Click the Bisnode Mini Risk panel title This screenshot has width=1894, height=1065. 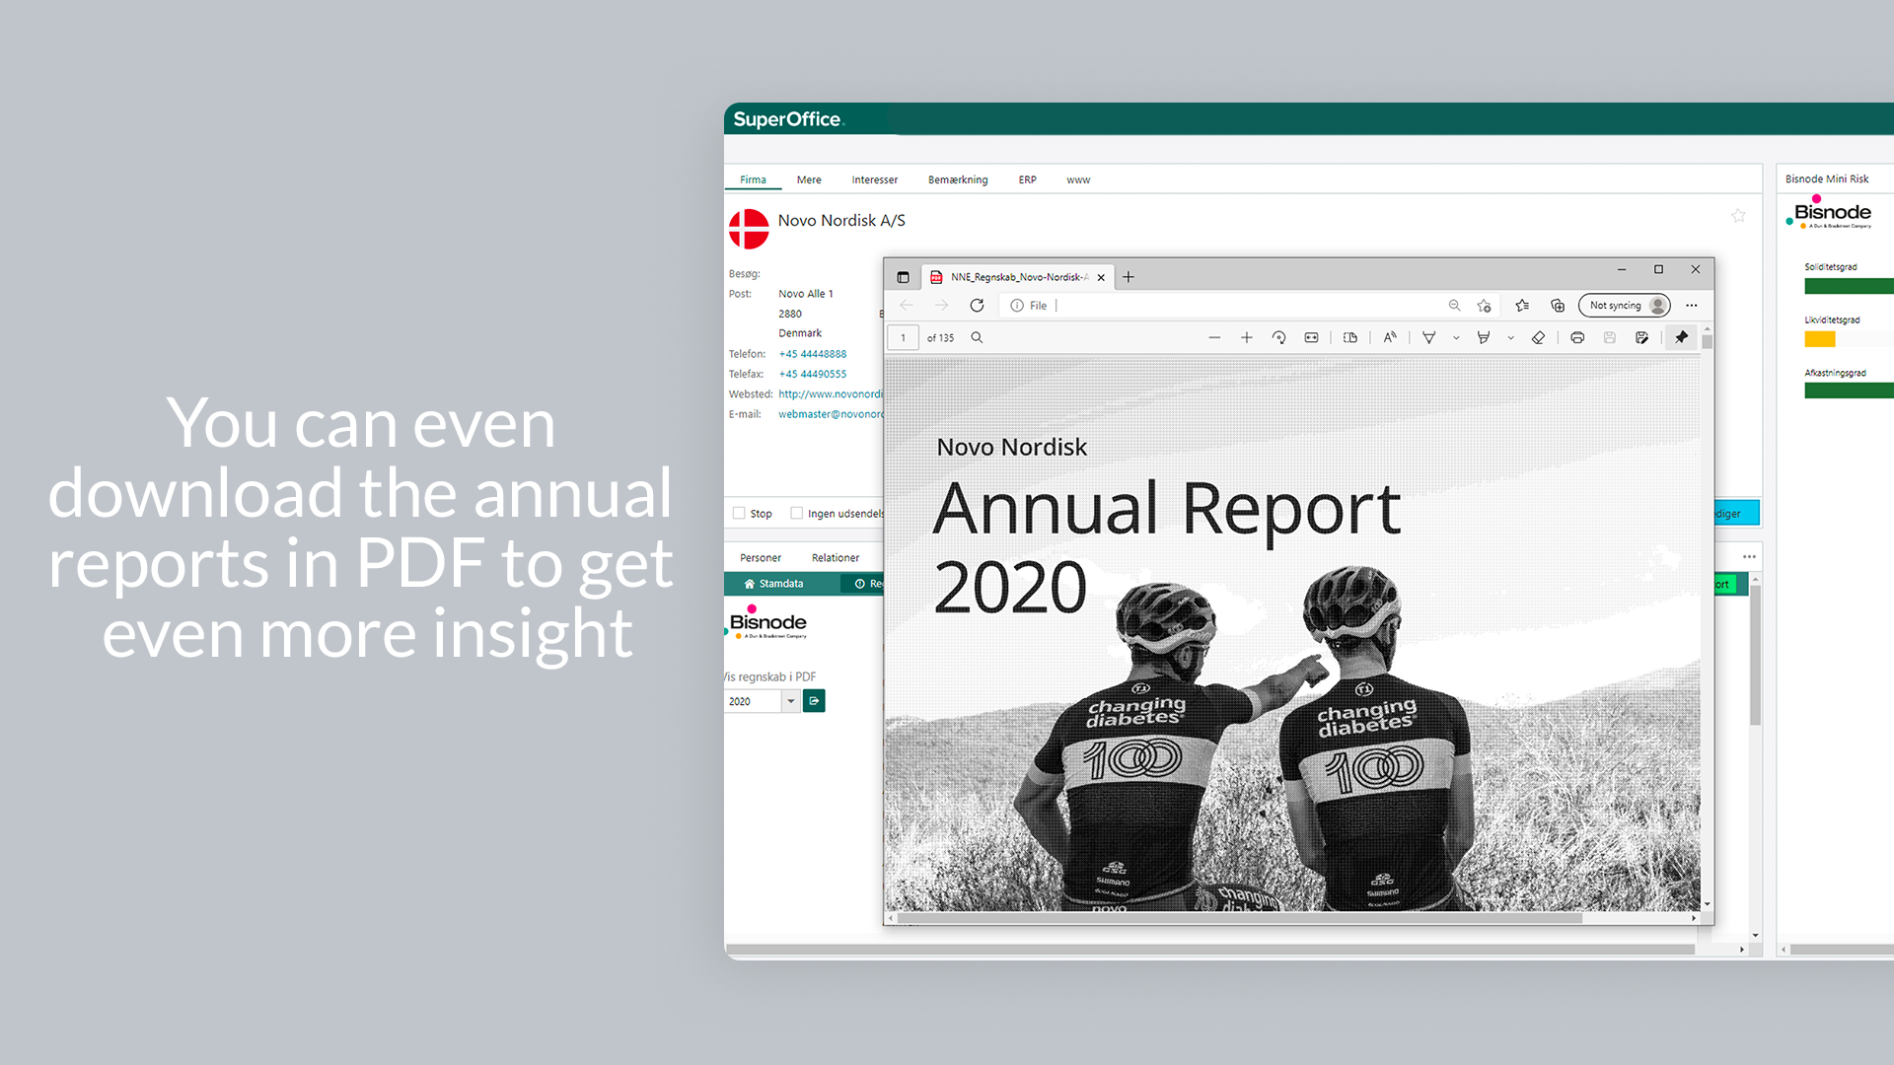coord(1827,178)
